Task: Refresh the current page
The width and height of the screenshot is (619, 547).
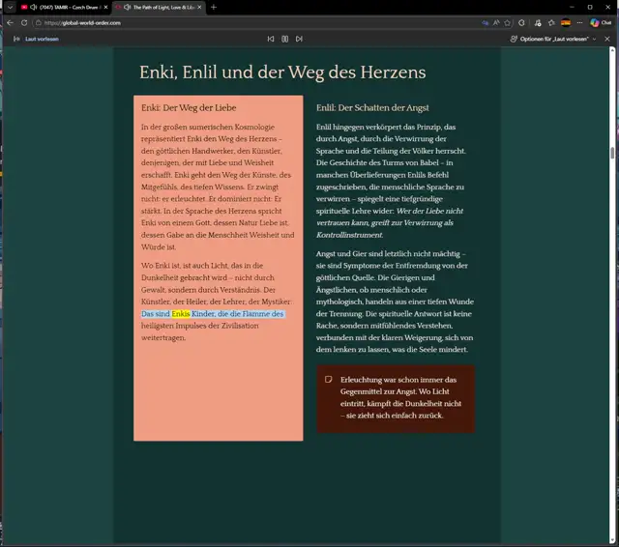Action: [x=25, y=22]
